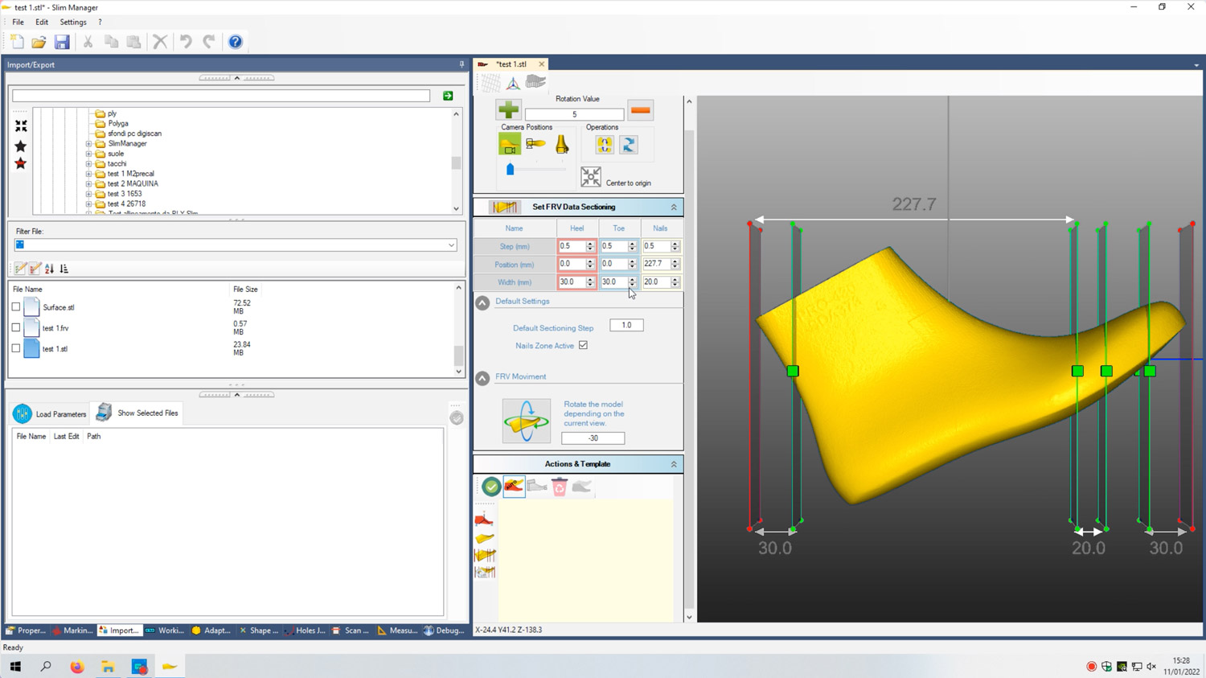This screenshot has height=678, width=1206.
Task: Click the red last alignment icon
Action: point(485,520)
